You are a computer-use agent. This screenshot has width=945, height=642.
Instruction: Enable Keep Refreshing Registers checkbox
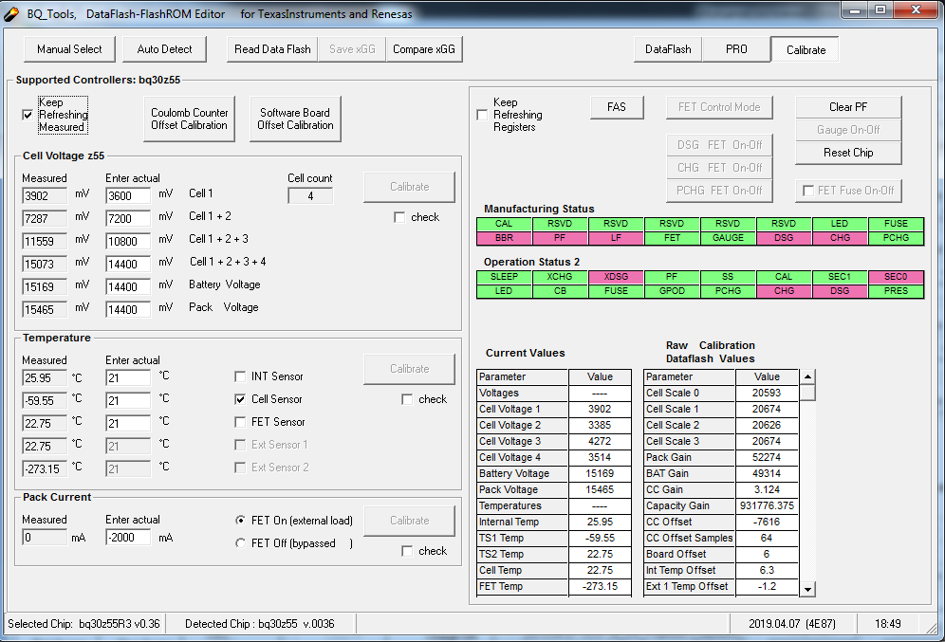[x=482, y=115]
